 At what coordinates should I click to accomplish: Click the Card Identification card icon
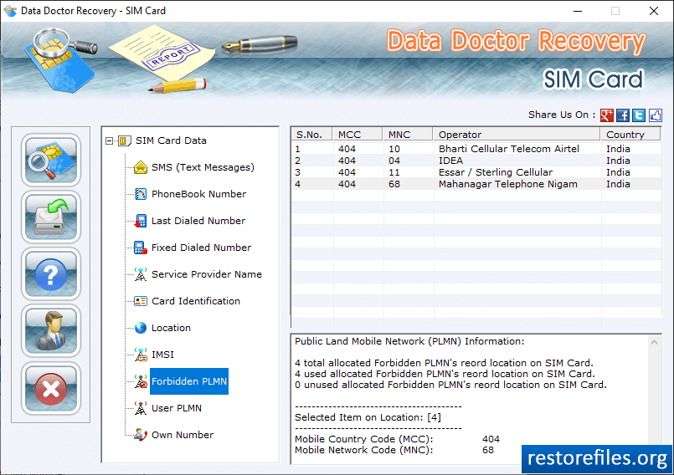141,301
